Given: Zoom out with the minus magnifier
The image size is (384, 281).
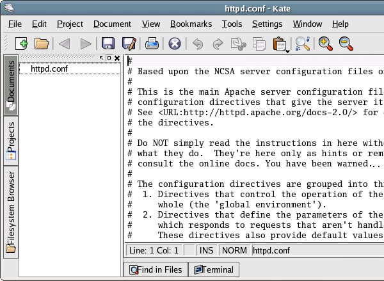Looking at the screenshot, I should [346, 44].
